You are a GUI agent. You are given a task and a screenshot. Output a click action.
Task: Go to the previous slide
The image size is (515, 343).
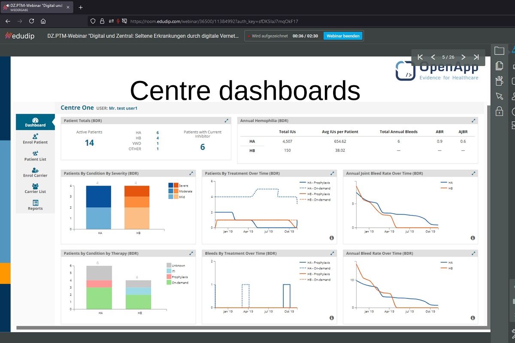pyautogui.click(x=433, y=57)
